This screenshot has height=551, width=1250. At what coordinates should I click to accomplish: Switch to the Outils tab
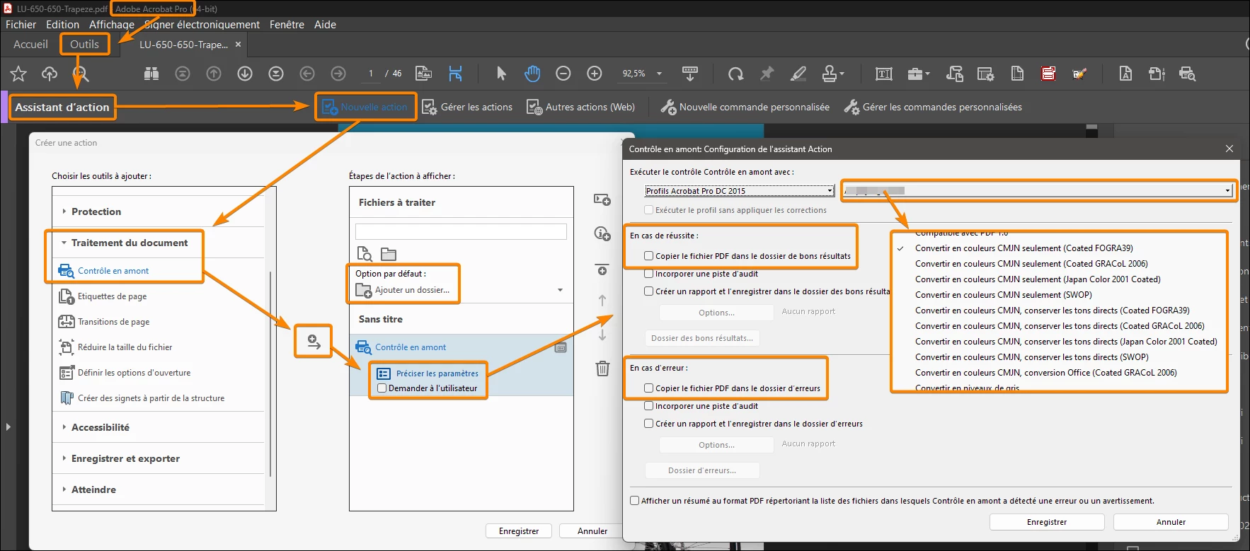tap(84, 45)
